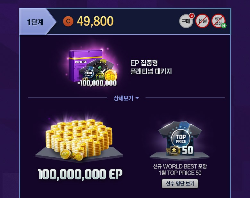Click the orange C currency coin icon
The image size is (250, 198).
pos(68,21)
